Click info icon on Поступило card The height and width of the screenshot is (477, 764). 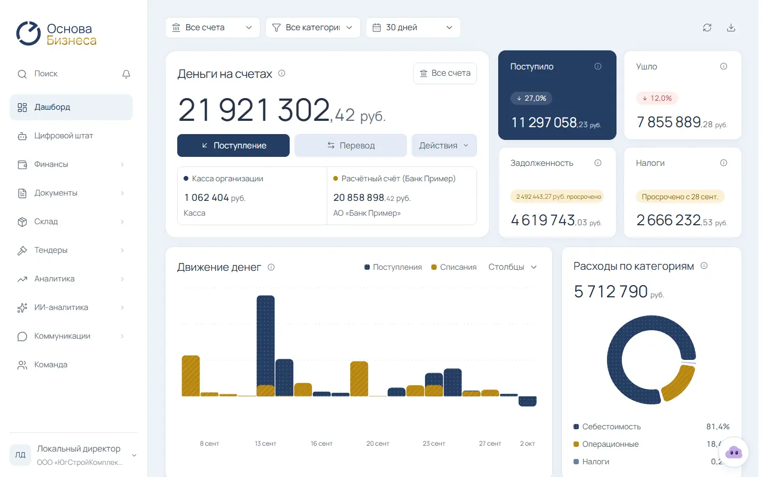598,66
